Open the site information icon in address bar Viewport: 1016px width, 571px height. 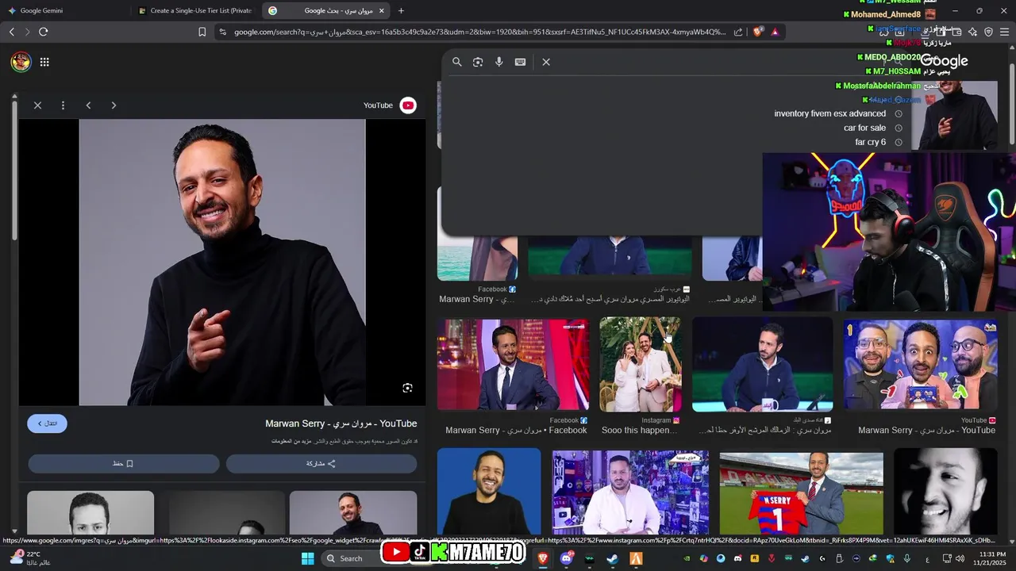click(x=222, y=32)
